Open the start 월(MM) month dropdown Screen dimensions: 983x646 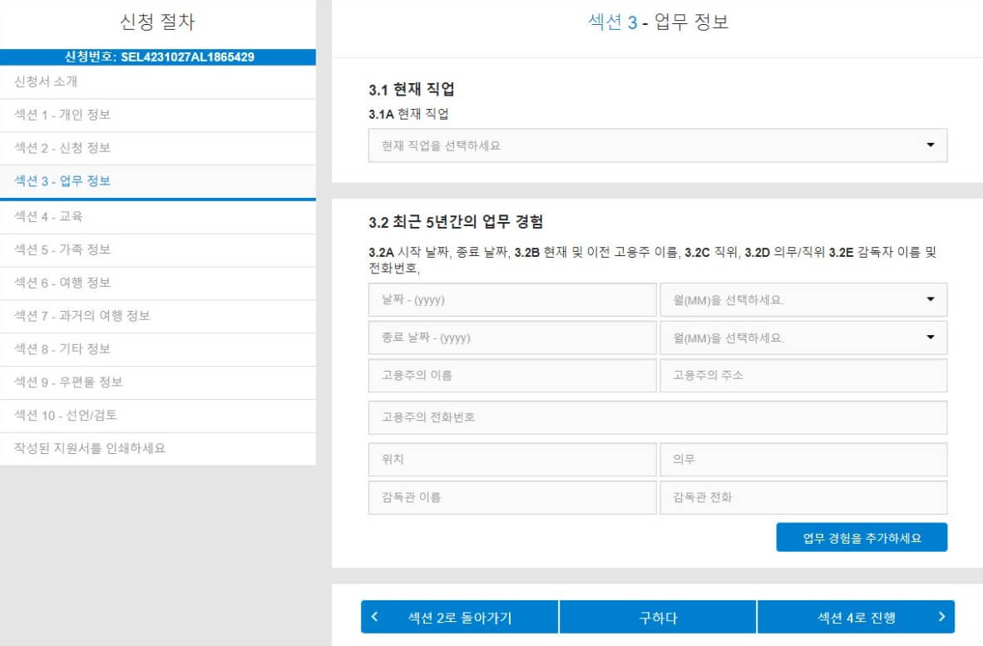[802, 300]
